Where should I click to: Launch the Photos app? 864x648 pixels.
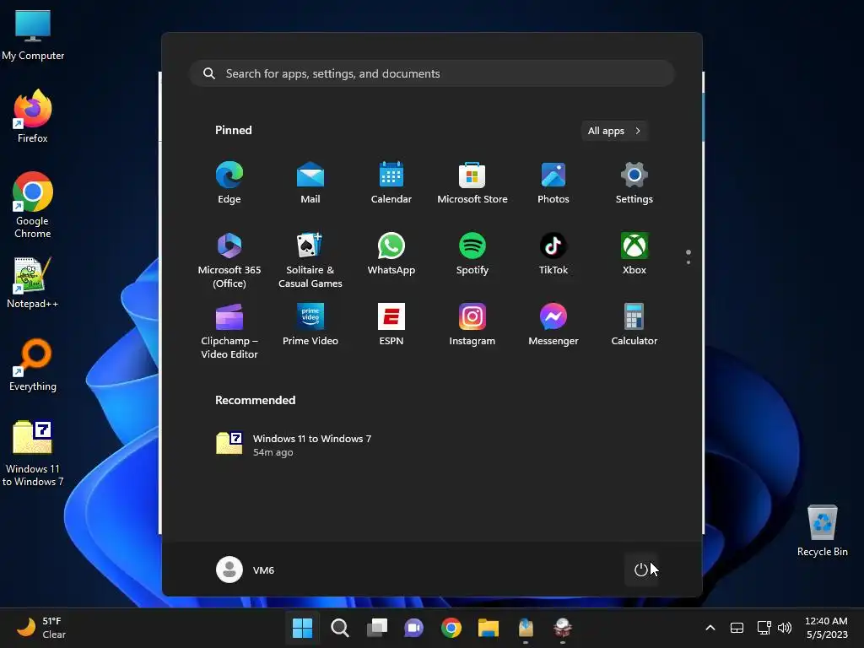click(553, 183)
